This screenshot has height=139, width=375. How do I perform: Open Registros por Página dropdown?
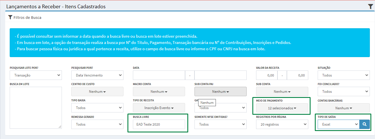click(282, 124)
